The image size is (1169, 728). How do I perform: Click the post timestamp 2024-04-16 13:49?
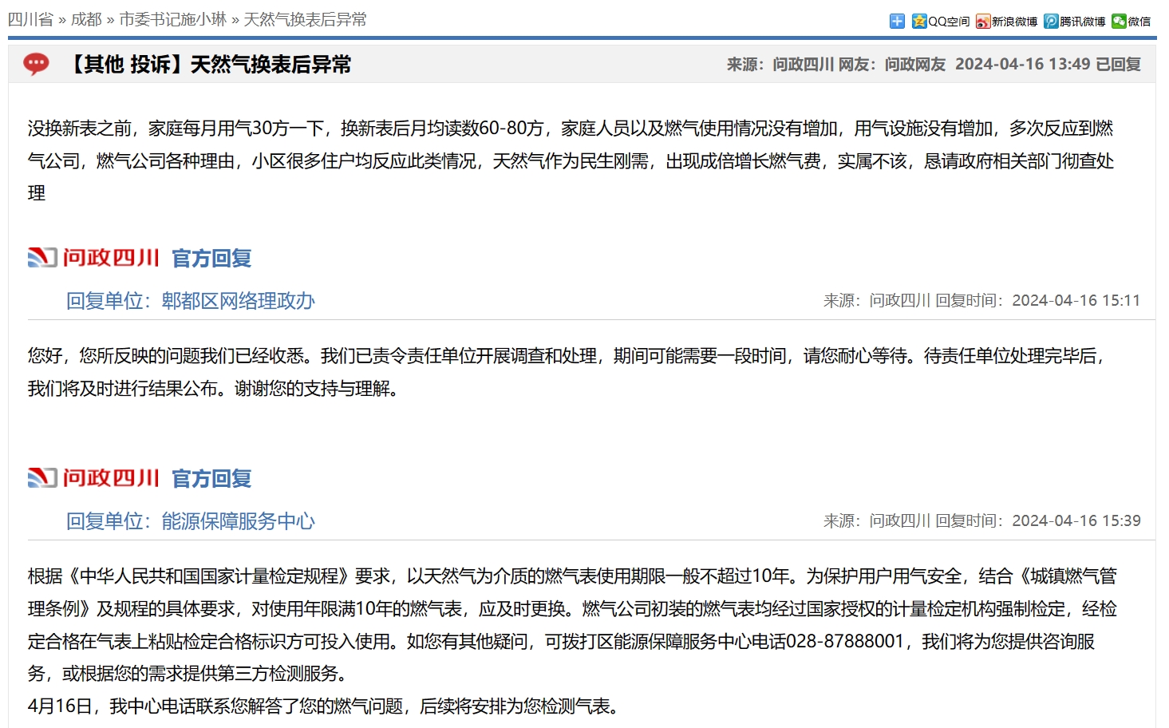[1023, 65]
